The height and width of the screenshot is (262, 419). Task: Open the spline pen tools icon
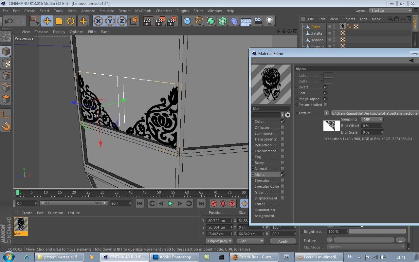199,21
